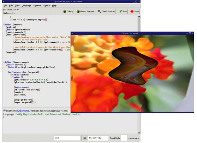The width and height of the screenshot is (197, 143).
Task: Click the Read/Write status label
Action: (x=115, y=138)
